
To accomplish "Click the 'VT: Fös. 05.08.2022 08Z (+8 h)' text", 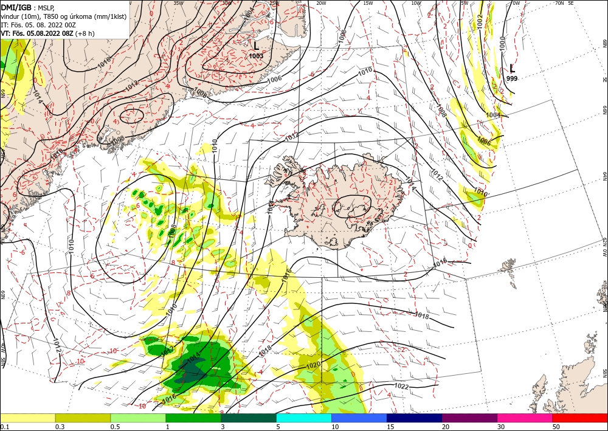I will (x=47, y=33).
